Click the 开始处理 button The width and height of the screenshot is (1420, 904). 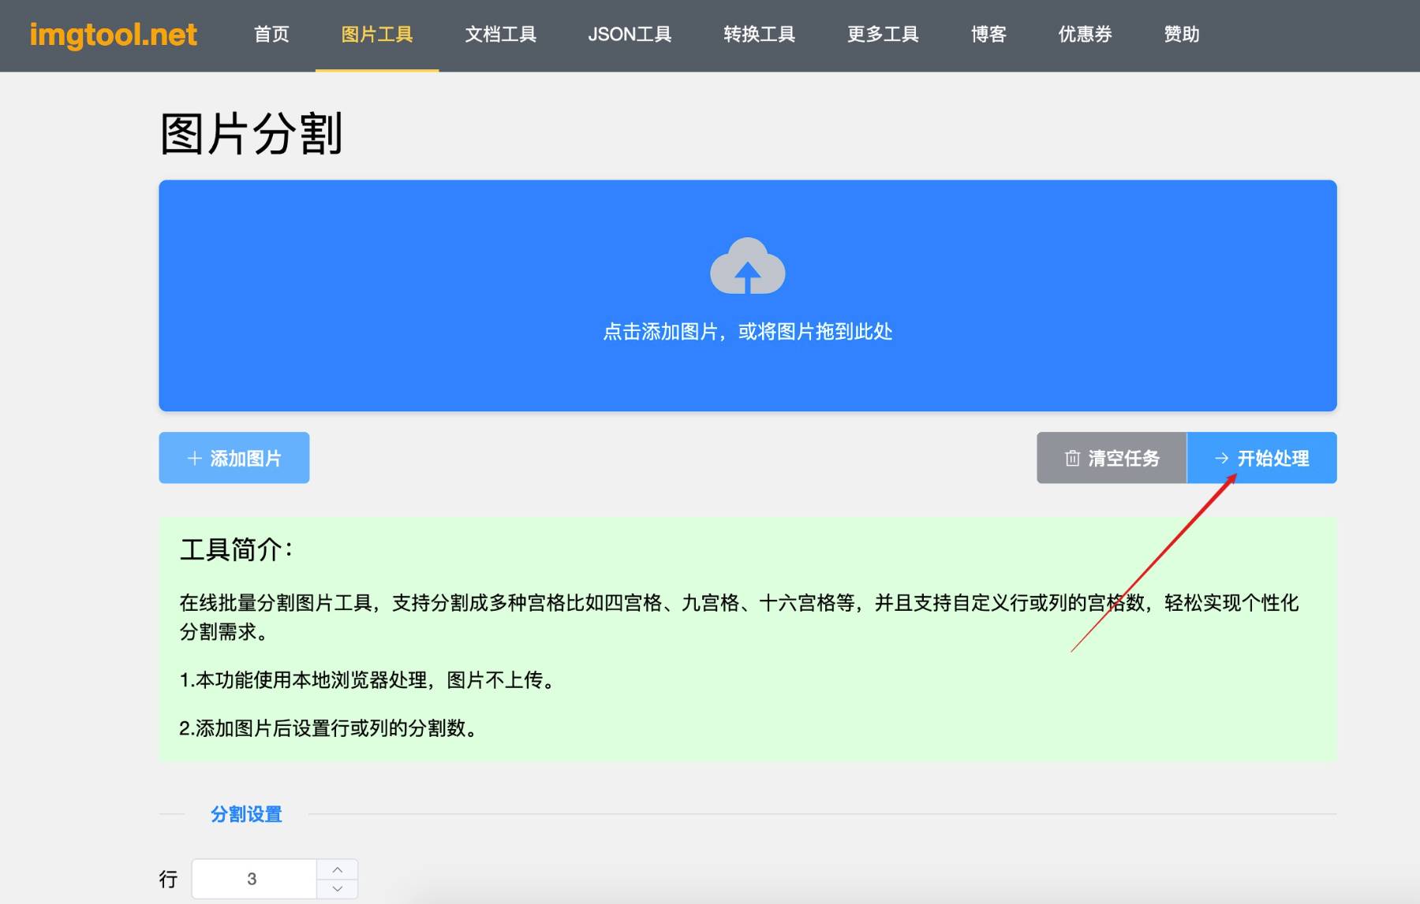[1262, 458]
